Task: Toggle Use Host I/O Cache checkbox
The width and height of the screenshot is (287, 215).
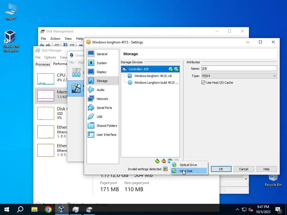Action: coord(203,83)
